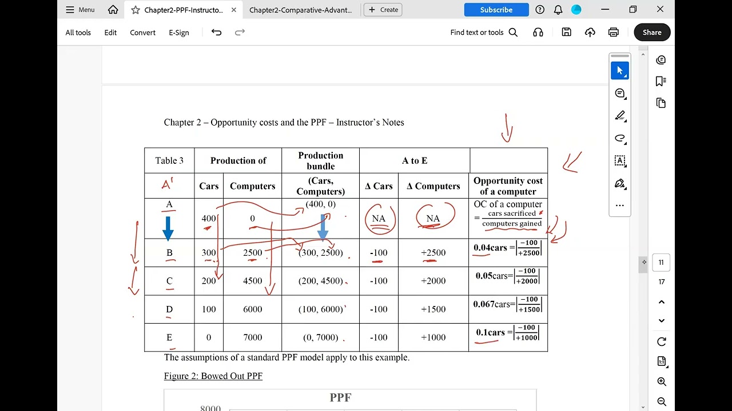Select the highlighter pen tool
Image resolution: width=732 pixels, height=411 pixels.
click(x=620, y=116)
